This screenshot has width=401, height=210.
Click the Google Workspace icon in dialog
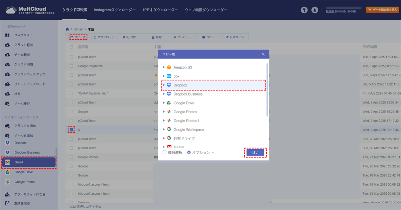[169, 129]
